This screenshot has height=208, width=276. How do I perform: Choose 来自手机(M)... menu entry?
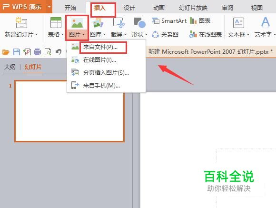pos(106,86)
